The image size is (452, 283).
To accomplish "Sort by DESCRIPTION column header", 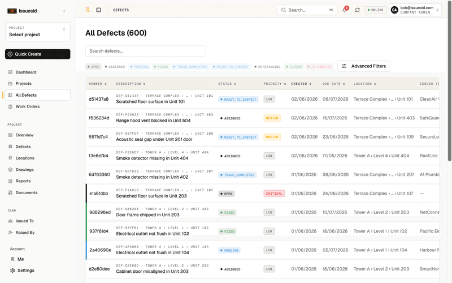I will 131,84.
